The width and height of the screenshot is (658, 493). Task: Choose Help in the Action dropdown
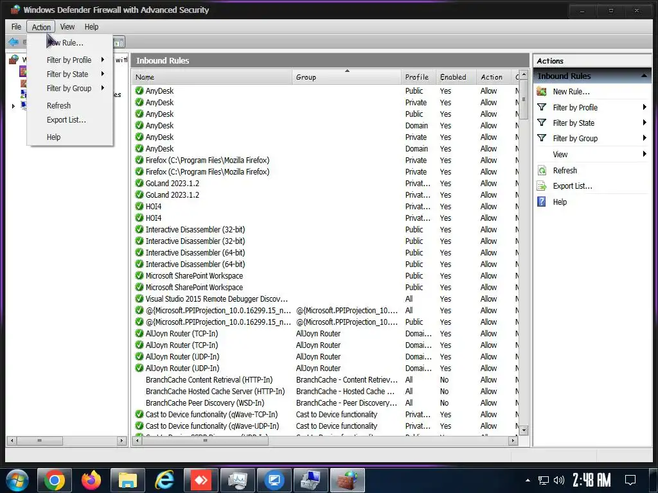54,137
